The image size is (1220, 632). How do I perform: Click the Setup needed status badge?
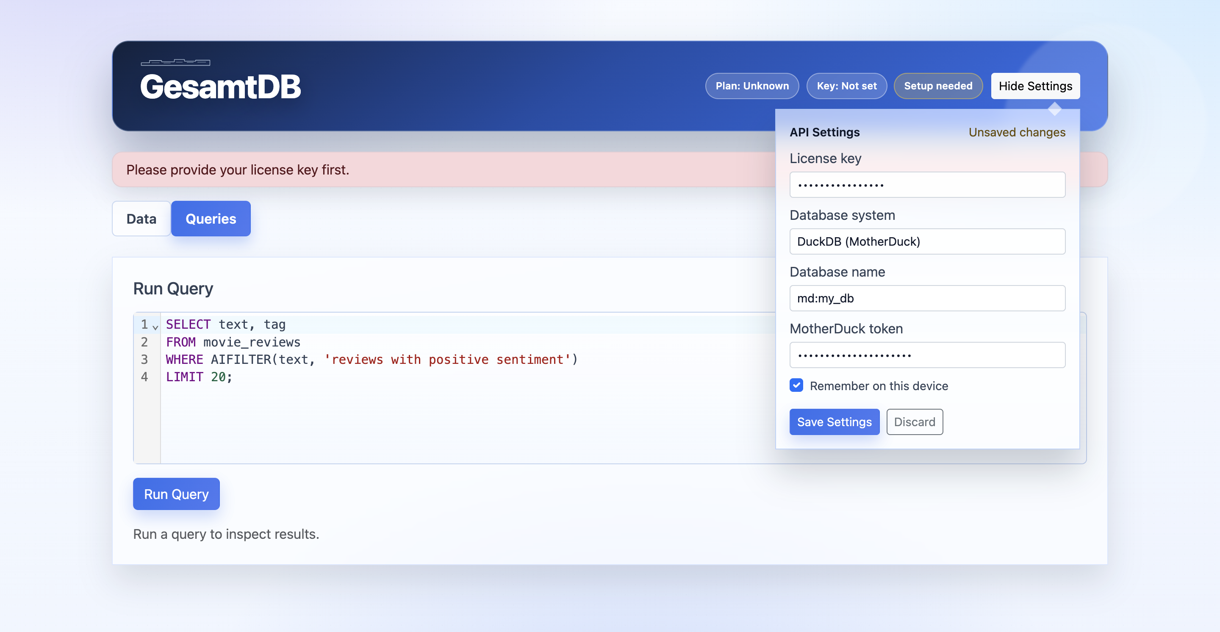938,86
